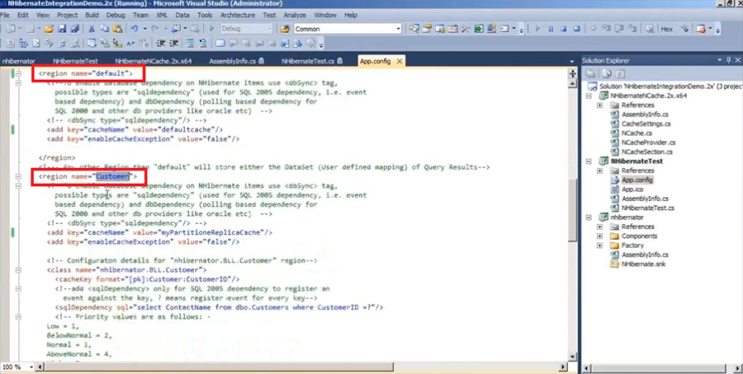Open the Analyze menu
The height and width of the screenshot is (374, 743).
(295, 15)
